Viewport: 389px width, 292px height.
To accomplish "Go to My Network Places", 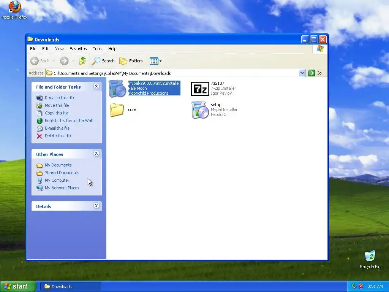I will (62, 188).
